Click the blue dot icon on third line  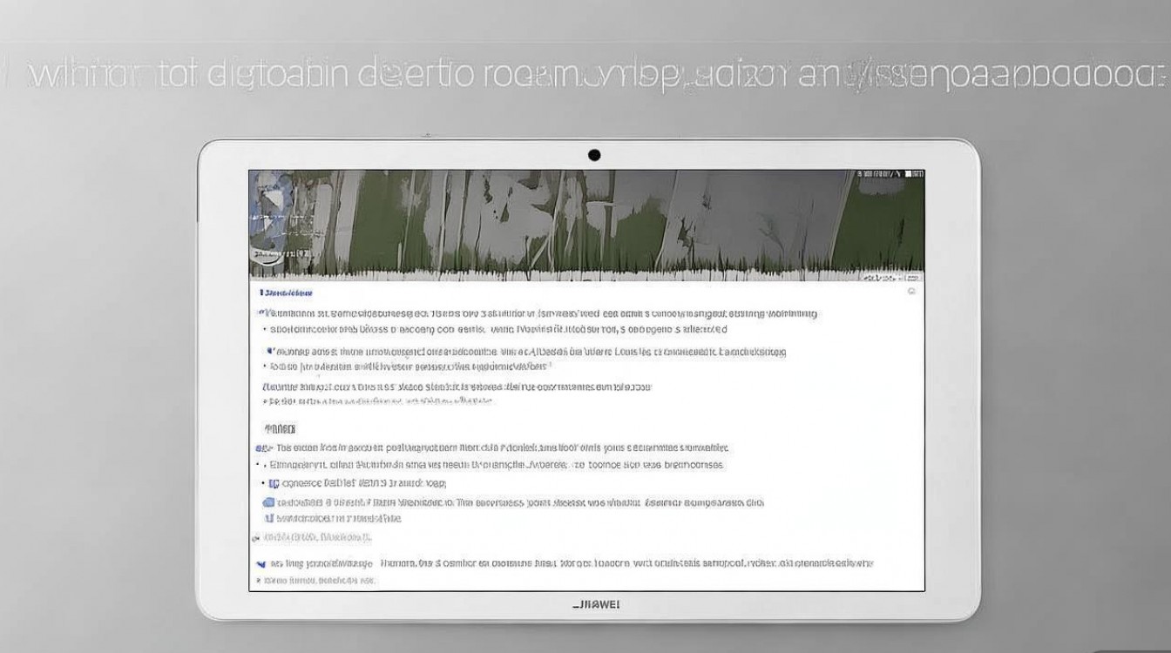pyautogui.click(x=269, y=352)
